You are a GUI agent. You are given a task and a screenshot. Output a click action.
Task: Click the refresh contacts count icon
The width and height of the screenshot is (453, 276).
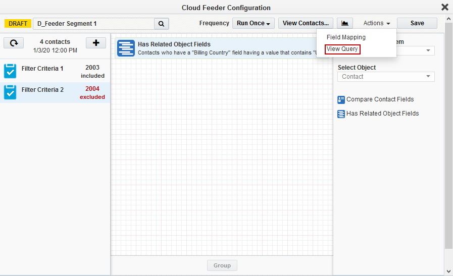click(x=14, y=43)
